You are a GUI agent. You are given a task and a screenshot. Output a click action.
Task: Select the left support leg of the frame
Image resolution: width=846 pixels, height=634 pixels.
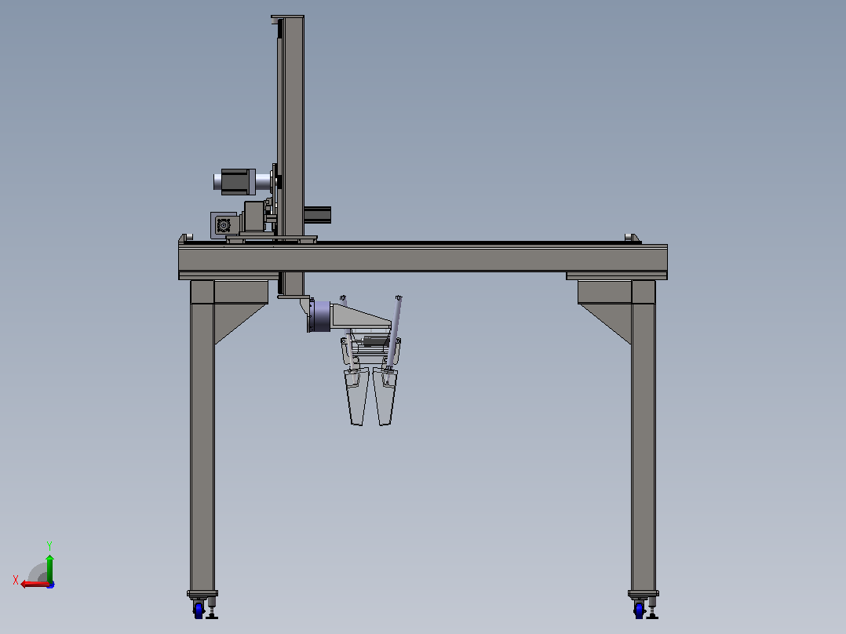(202, 435)
